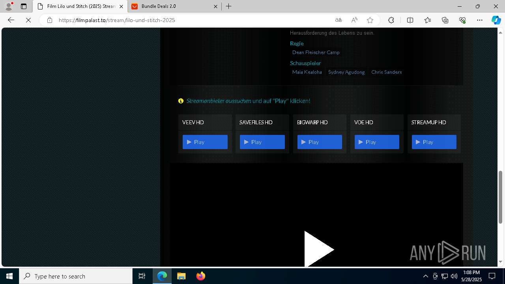Click the STREAMUP HD provider label
Screen dimensions: 505x284
tap(428, 122)
